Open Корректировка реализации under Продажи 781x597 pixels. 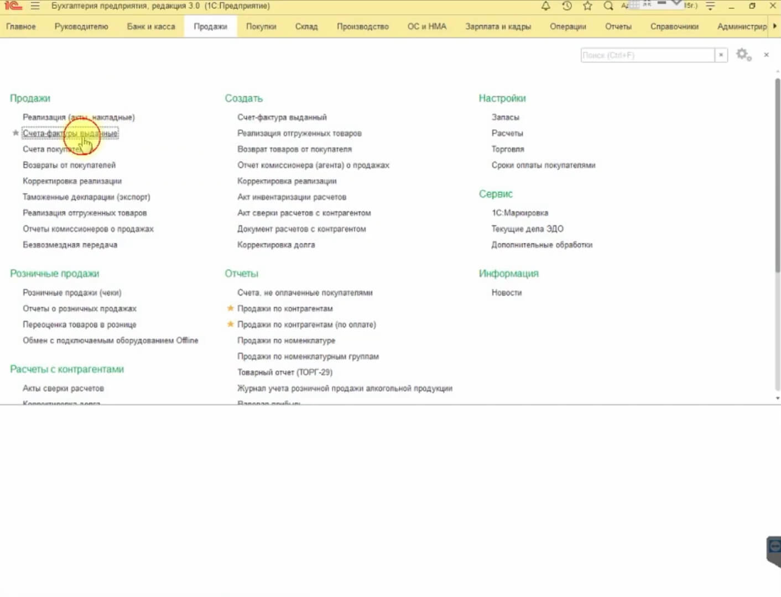click(x=72, y=181)
